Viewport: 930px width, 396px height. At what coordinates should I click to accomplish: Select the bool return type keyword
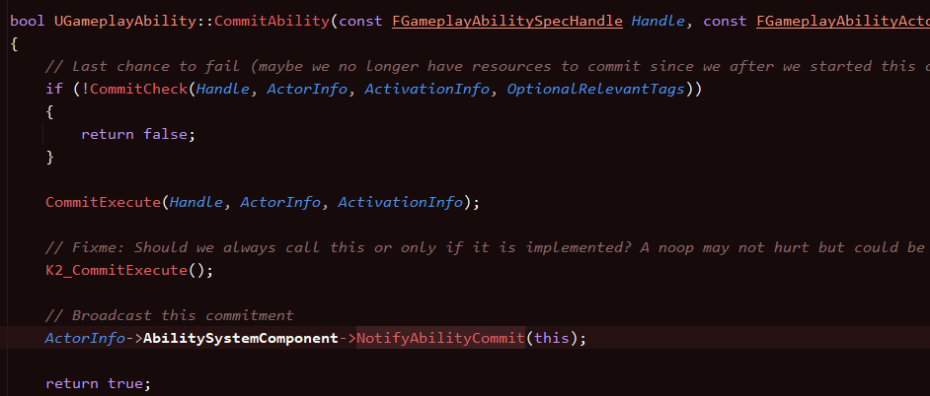click(28, 21)
